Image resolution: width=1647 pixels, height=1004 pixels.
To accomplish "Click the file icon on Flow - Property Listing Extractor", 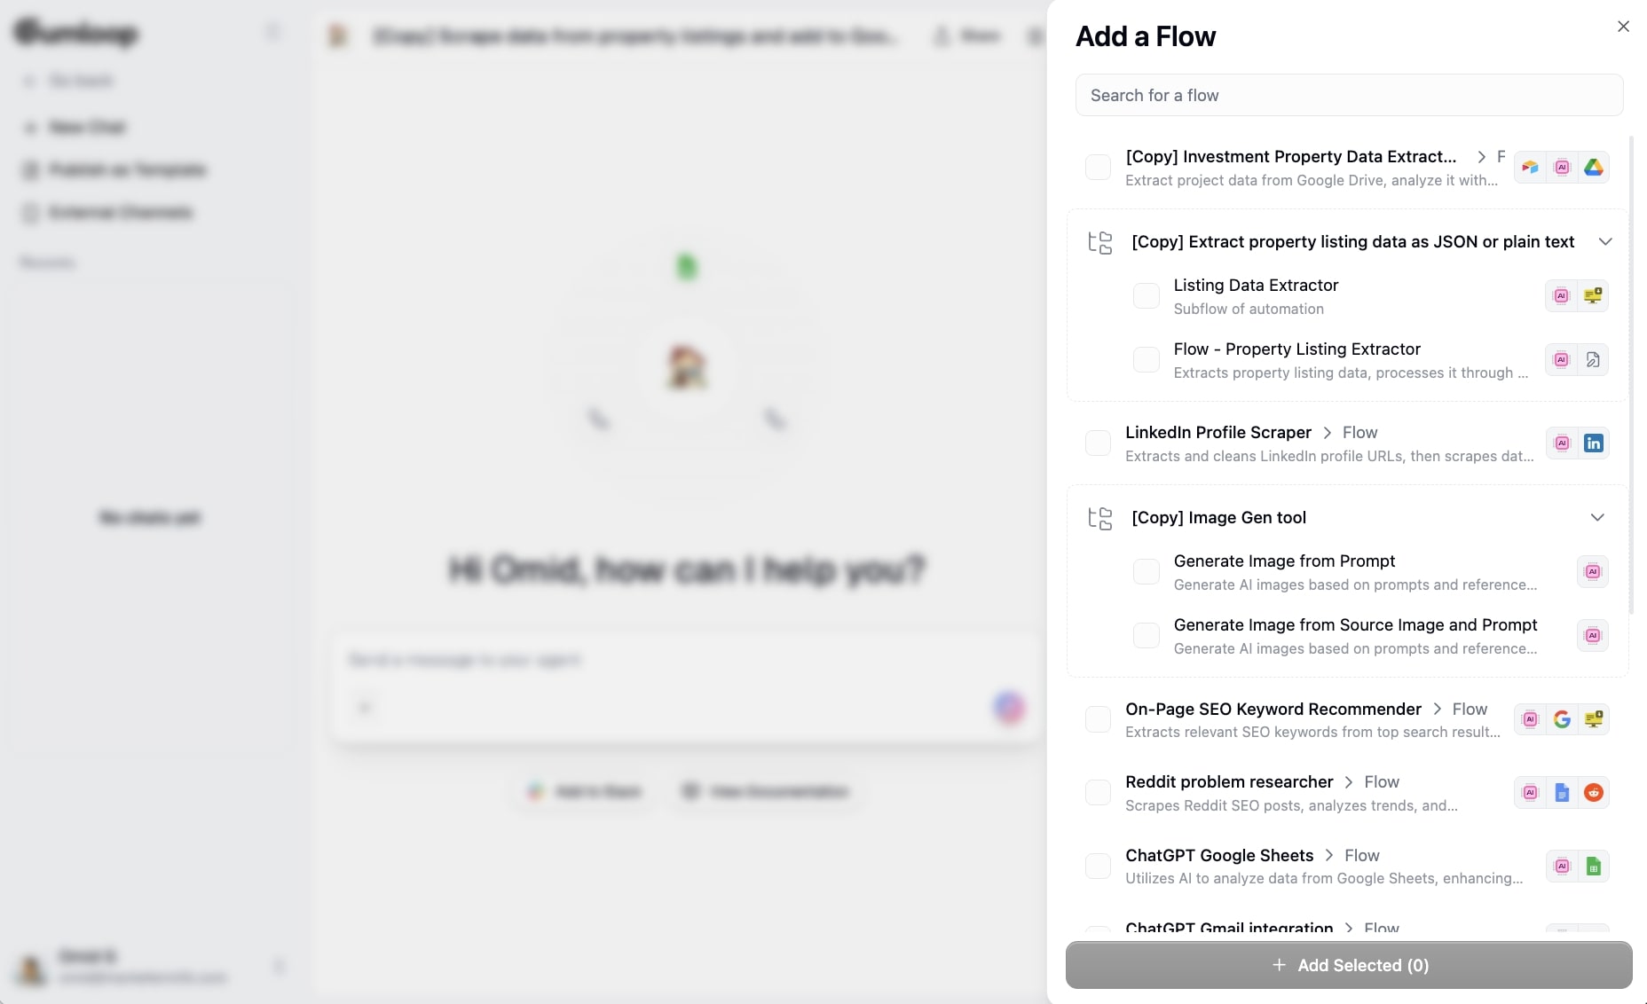I will click(1594, 359).
